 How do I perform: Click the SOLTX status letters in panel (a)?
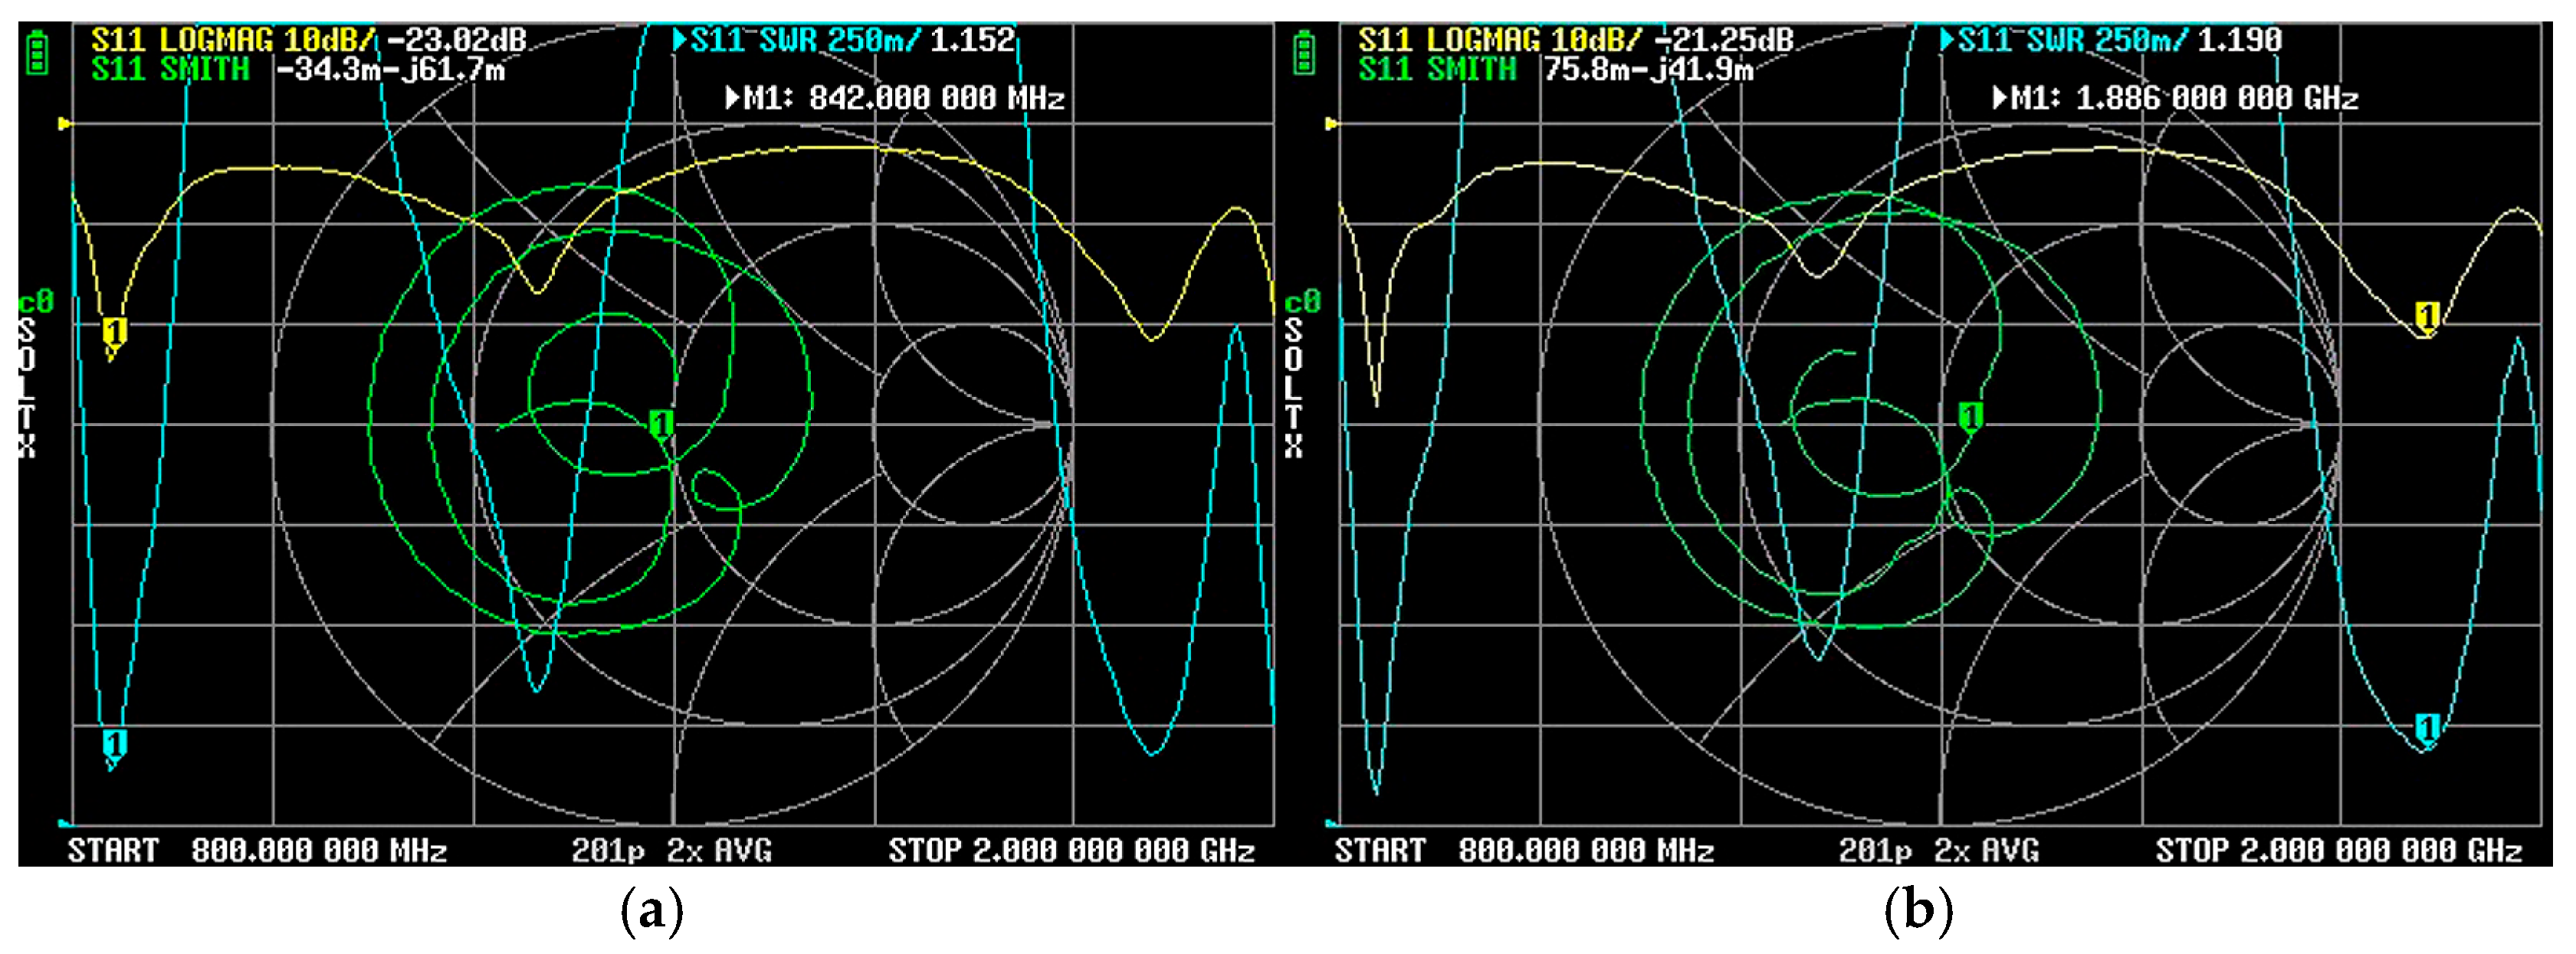[x=27, y=388]
